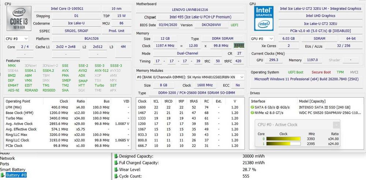Screen dimensions: 366x180
Task: Click the AES-NI feature label
Action: pos(14,90)
